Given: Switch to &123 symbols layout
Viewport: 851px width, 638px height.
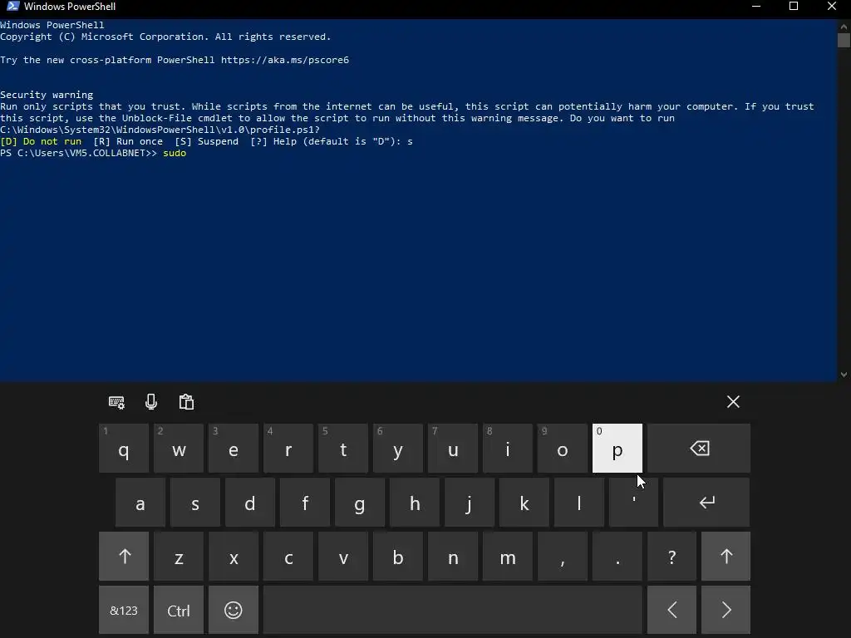Looking at the screenshot, I should 124,610.
